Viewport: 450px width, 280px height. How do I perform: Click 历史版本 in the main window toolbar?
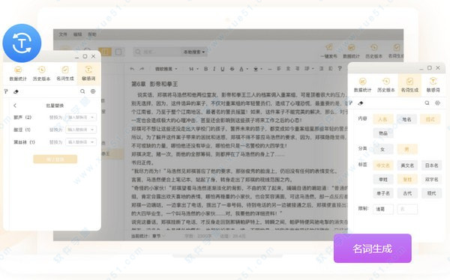click(x=373, y=51)
